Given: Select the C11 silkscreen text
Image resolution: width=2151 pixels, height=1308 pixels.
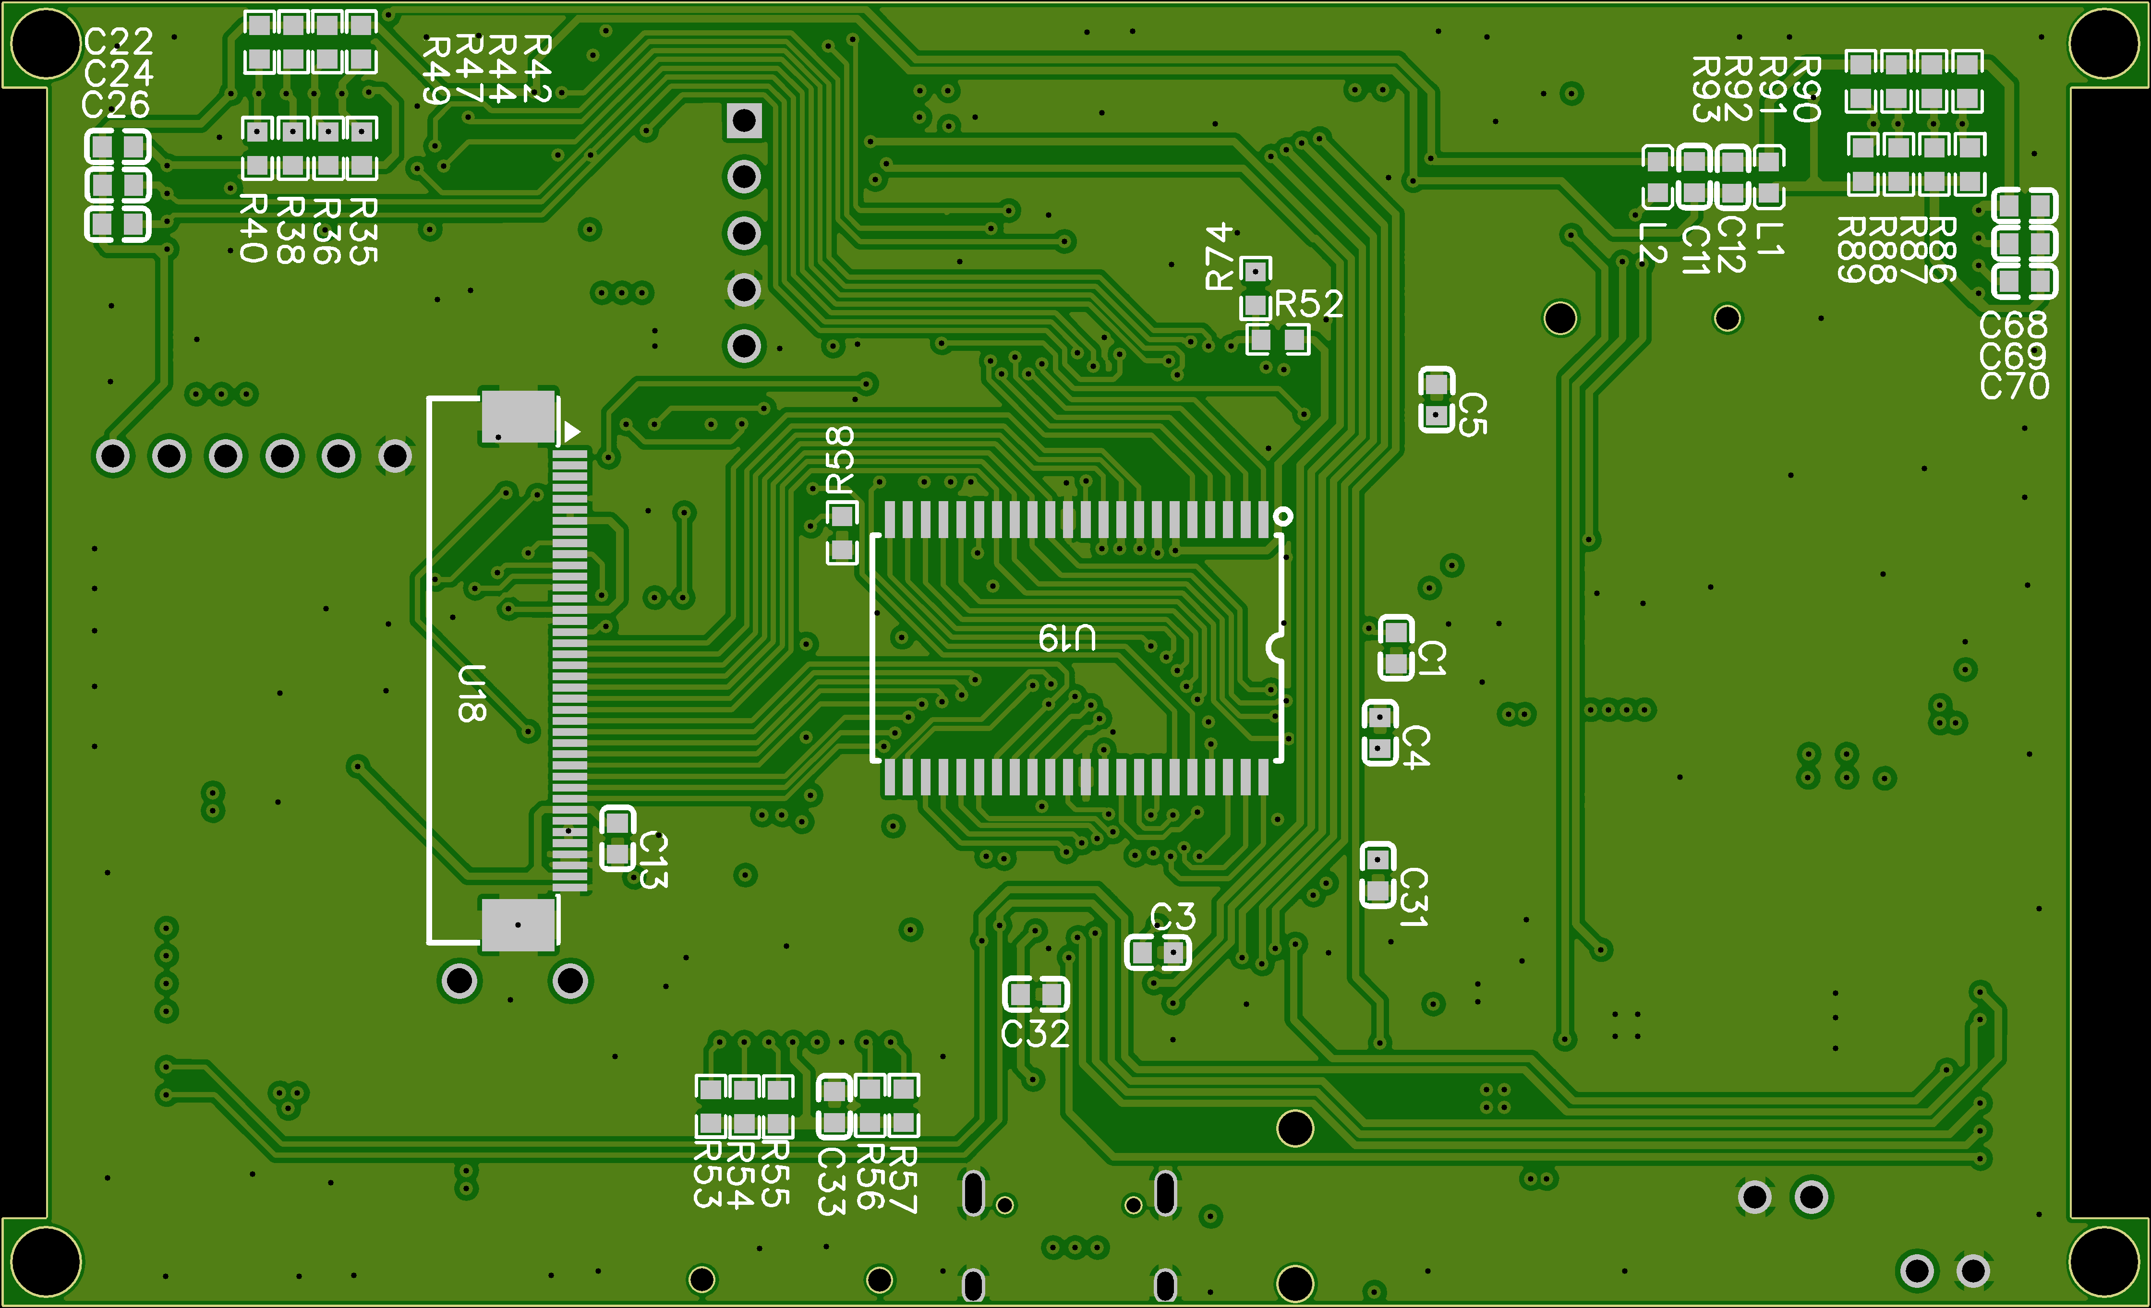Looking at the screenshot, I should [x=1695, y=251].
